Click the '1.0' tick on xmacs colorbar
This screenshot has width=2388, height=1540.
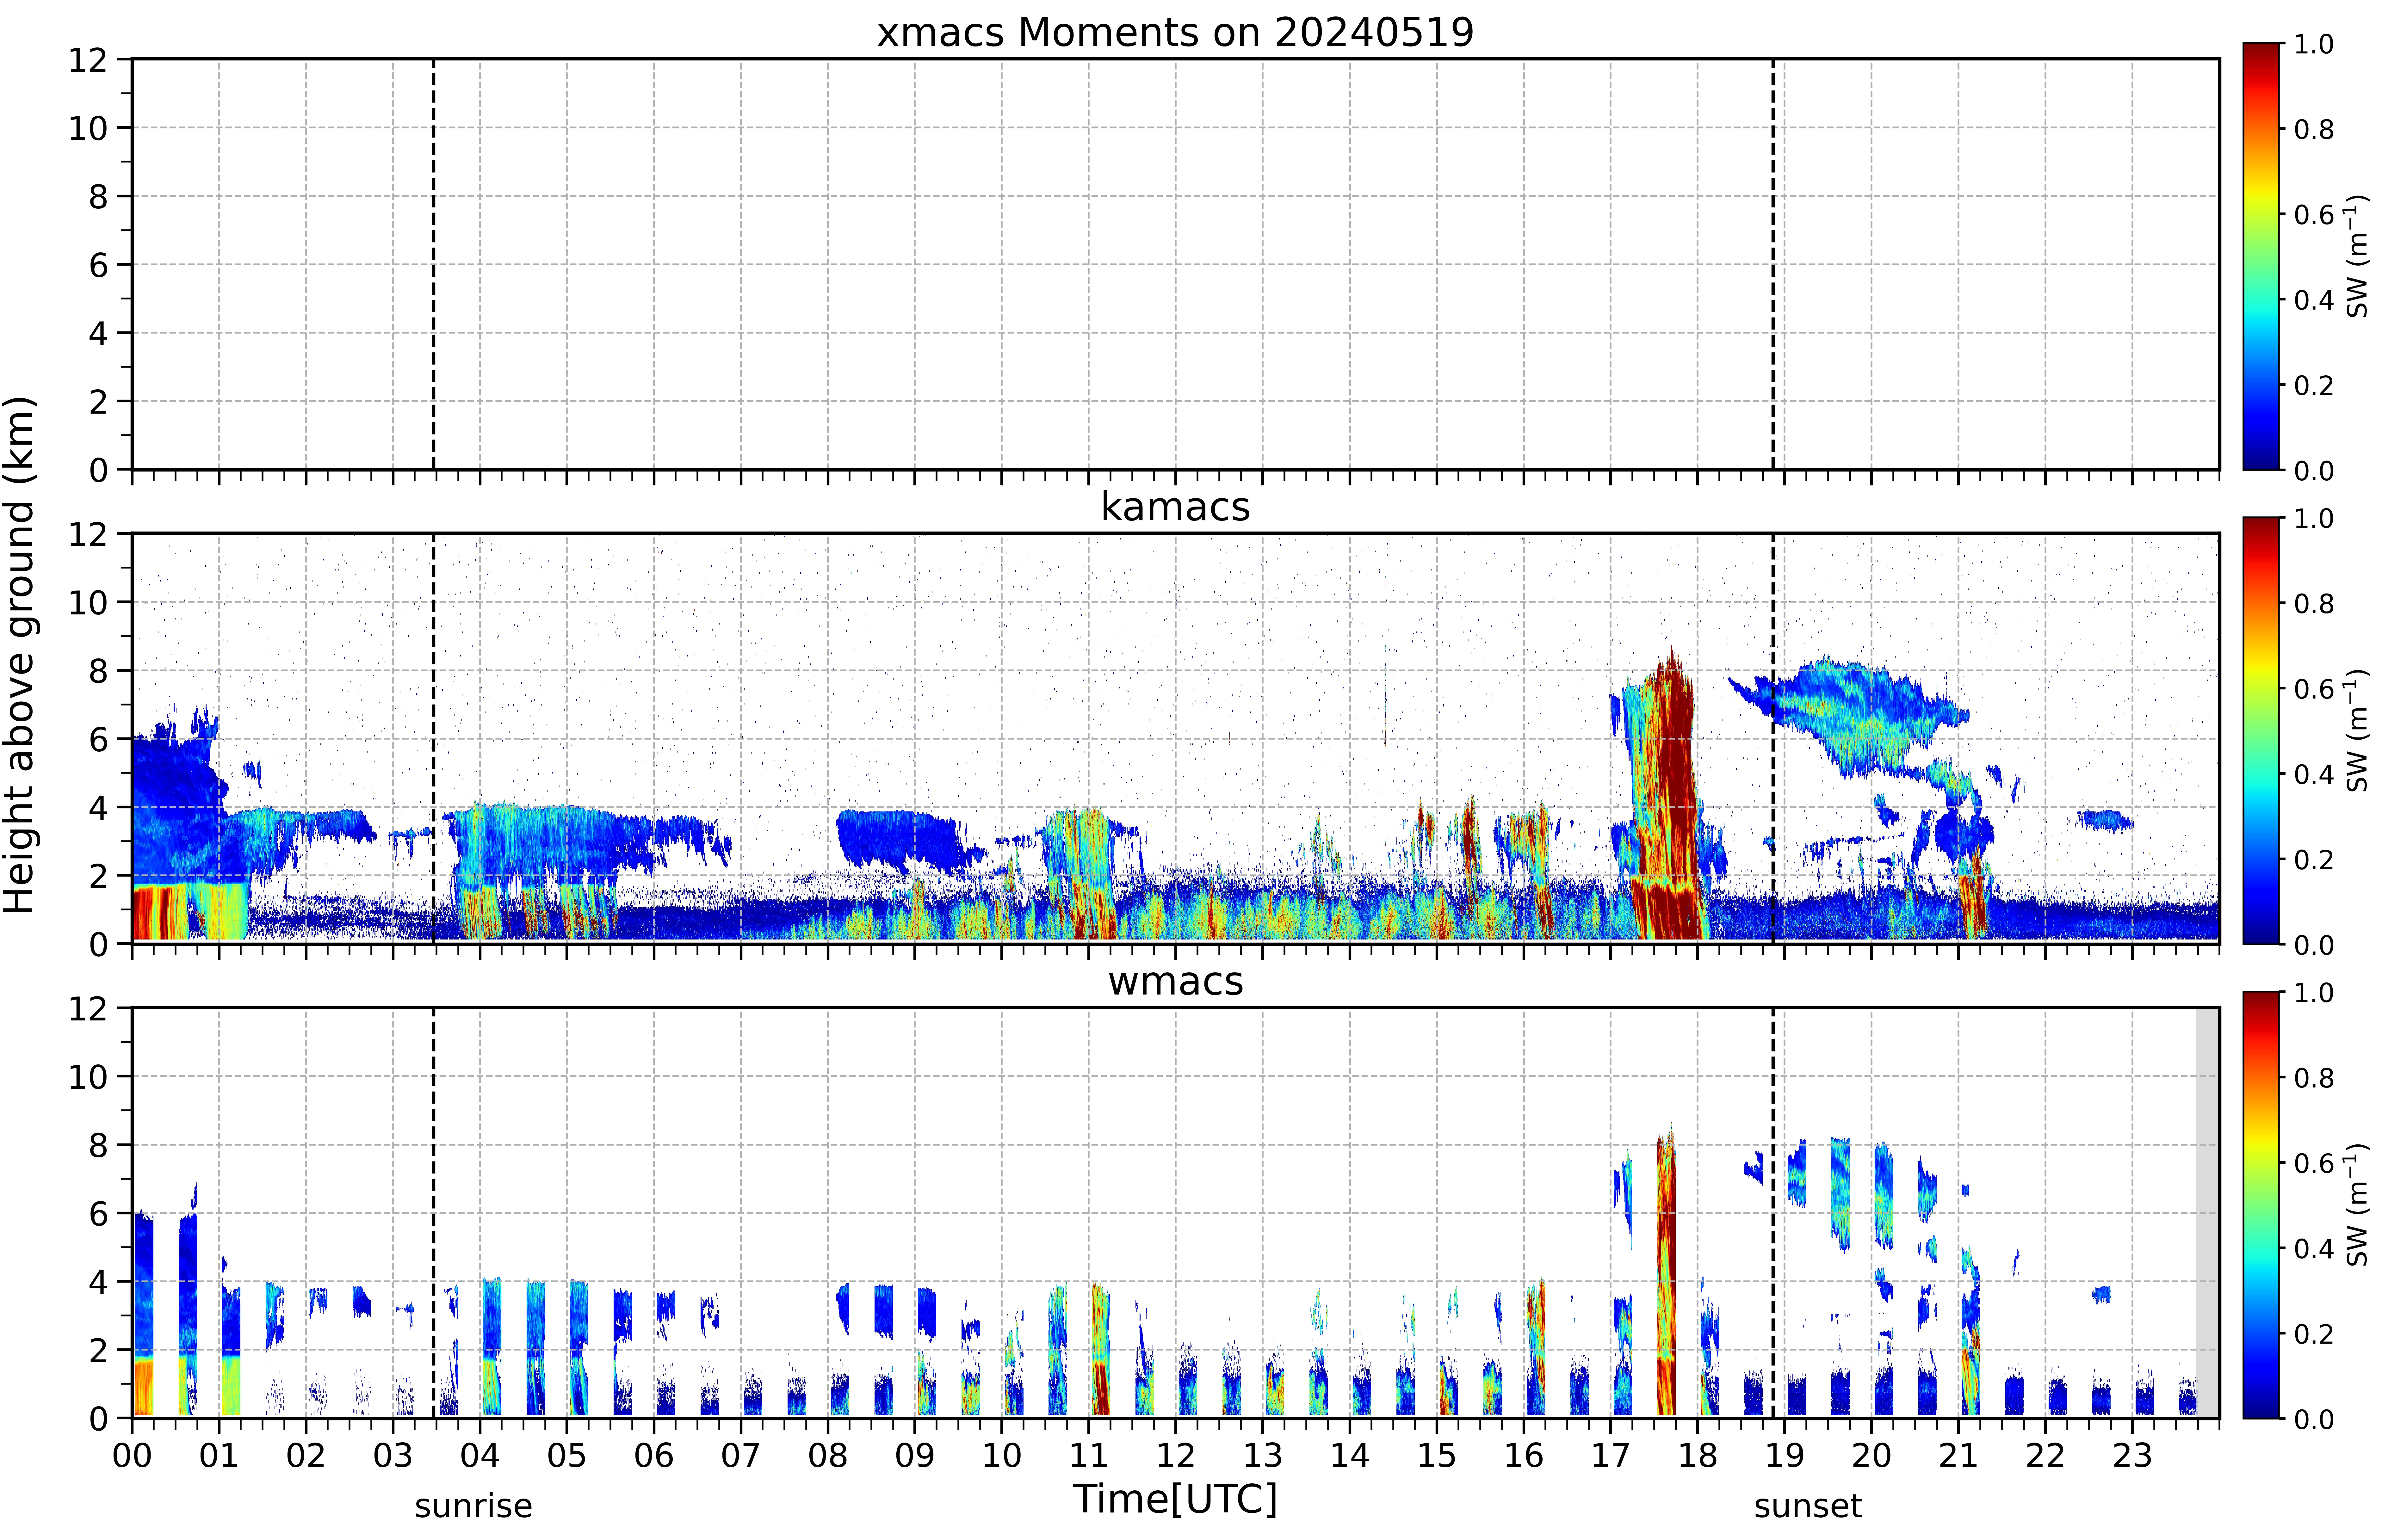[2314, 44]
